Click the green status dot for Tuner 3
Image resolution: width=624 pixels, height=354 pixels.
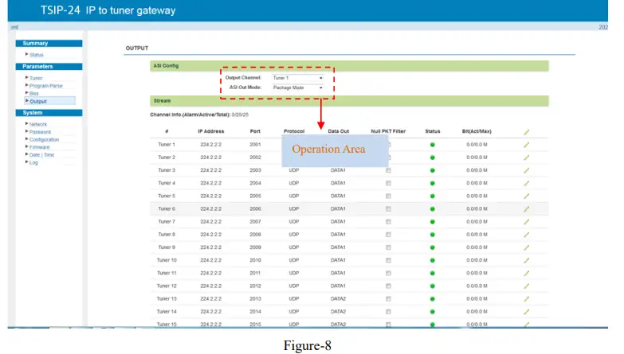click(x=433, y=170)
